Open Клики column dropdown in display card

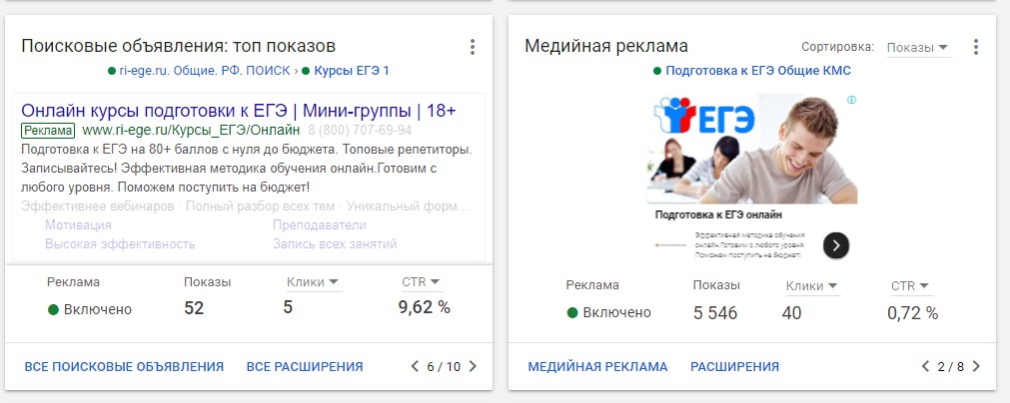pos(812,286)
